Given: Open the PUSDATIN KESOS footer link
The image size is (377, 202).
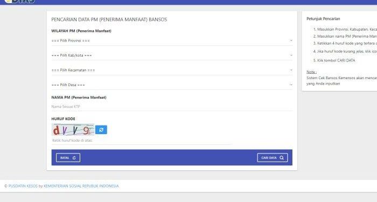Looking at the screenshot, I should [23, 186].
